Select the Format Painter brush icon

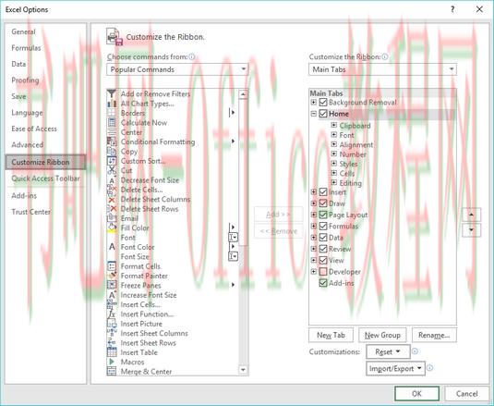coord(112,276)
